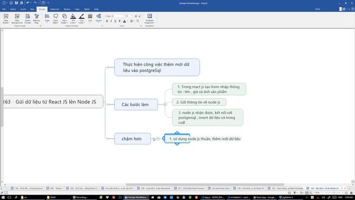Toggle Italic formatting

pyautogui.click(x=111, y=21)
